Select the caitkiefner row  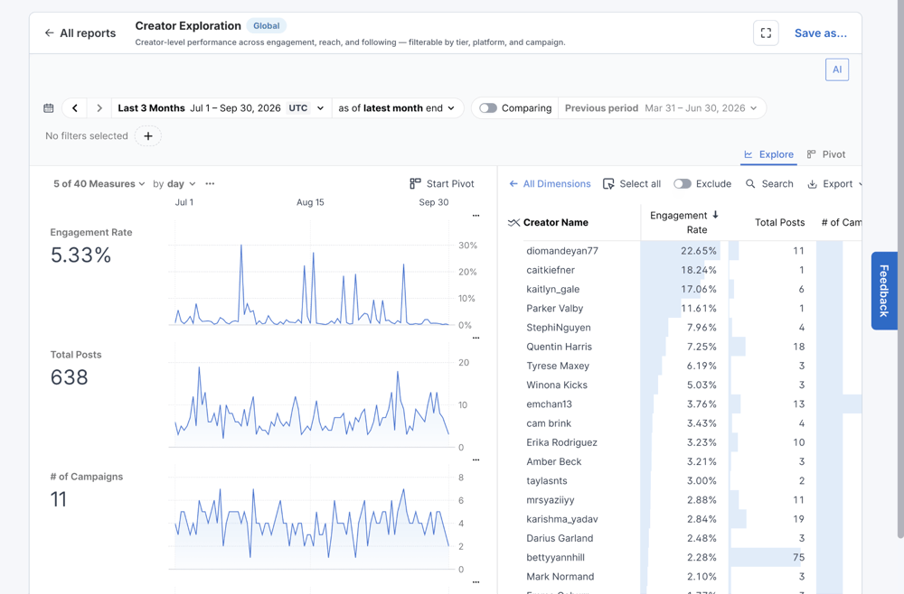(x=684, y=270)
